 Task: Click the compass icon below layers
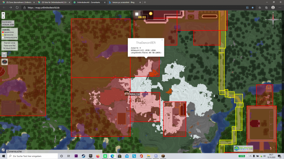(4, 62)
